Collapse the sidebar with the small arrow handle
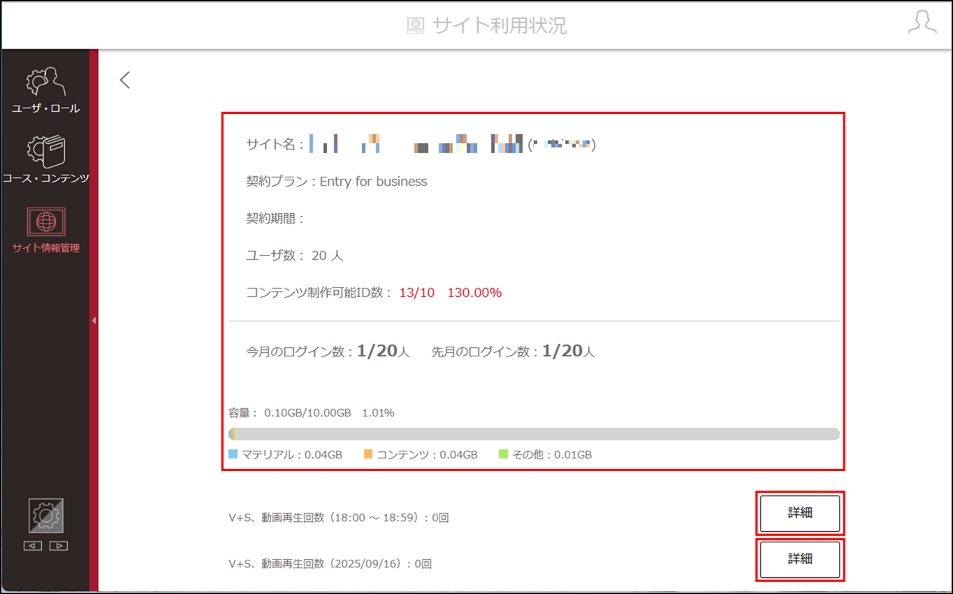The height and width of the screenshot is (594, 953). [94, 321]
